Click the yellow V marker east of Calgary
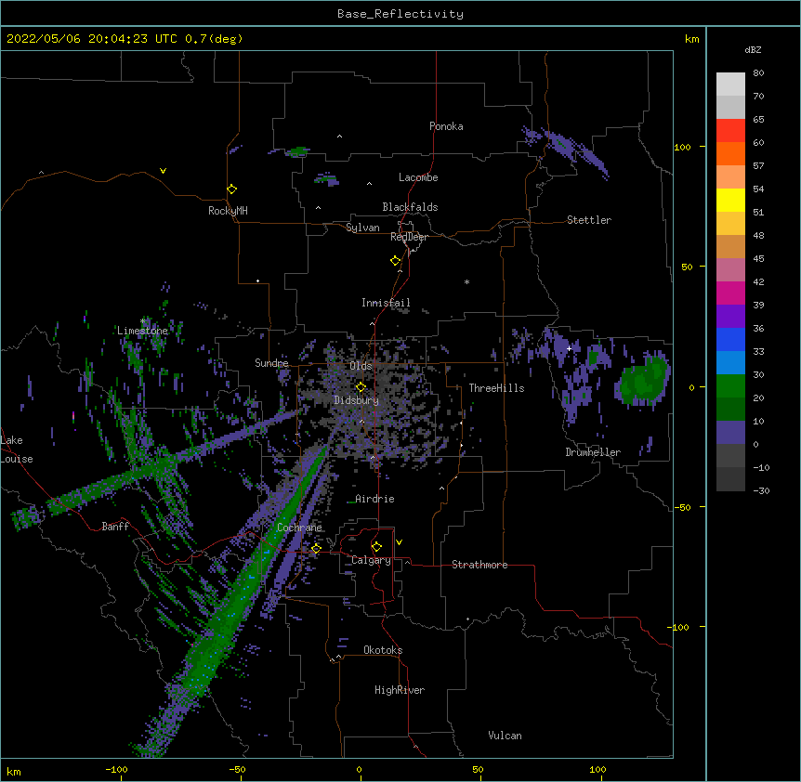This screenshot has height=782, width=801. [x=399, y=542]
